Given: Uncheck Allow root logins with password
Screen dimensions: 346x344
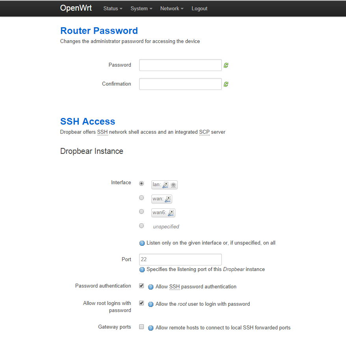Looking at the screenshot, I should click(141, 303).
